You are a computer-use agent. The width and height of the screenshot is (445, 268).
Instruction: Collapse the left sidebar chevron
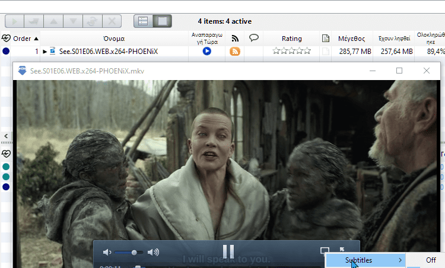[x=6, y=136]
